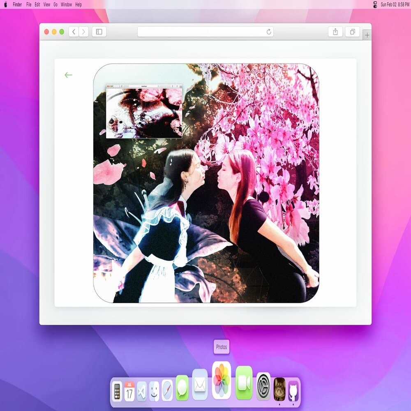Open the Window menu
The width and height of the screenshot is (411, 411).
(66, 5)
